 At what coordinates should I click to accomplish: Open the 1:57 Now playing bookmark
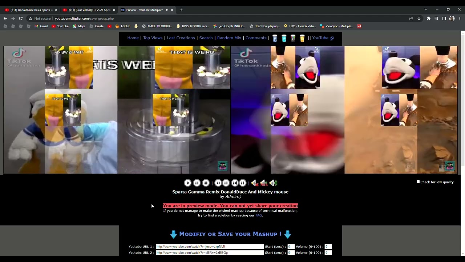pyautogui.click(x=264, y=26)
